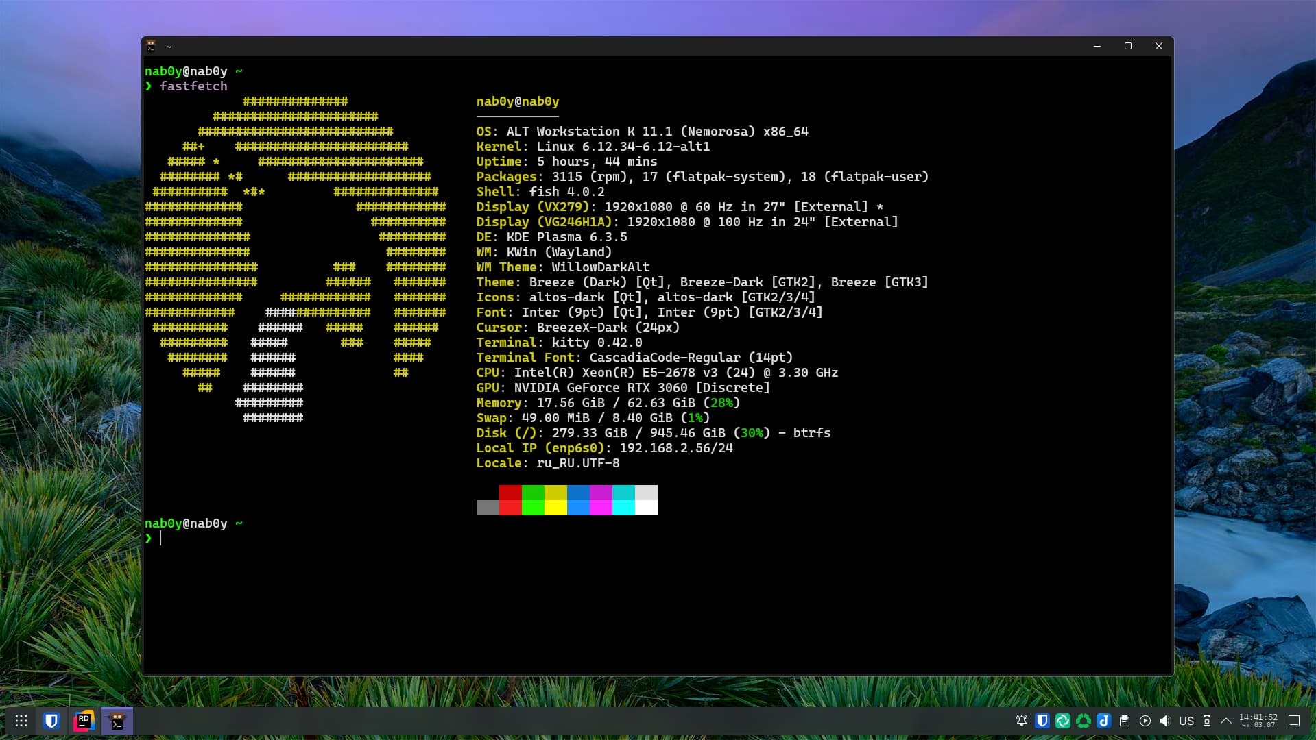Open the blue J tray icon
The image size is (1316, 740).
pyautogui.click(x=1104, y=721)
